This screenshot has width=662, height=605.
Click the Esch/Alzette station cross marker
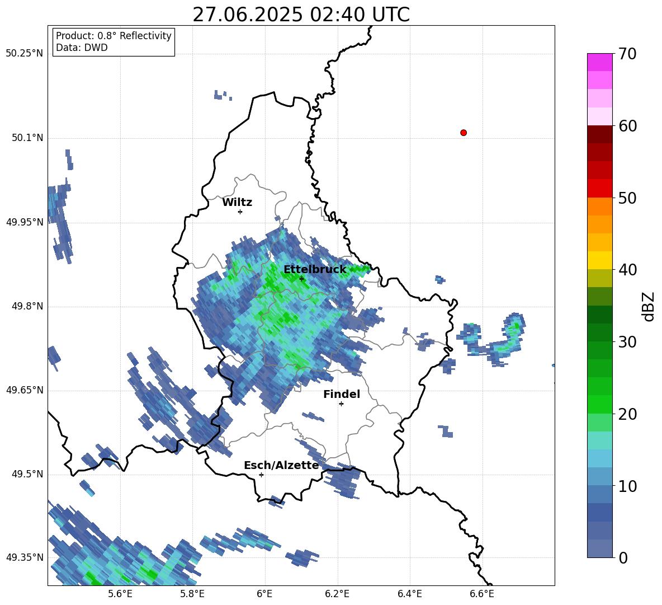[x=261, y=475]
